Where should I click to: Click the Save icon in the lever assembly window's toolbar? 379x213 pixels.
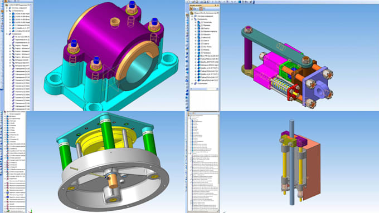[x=197, y=2]
